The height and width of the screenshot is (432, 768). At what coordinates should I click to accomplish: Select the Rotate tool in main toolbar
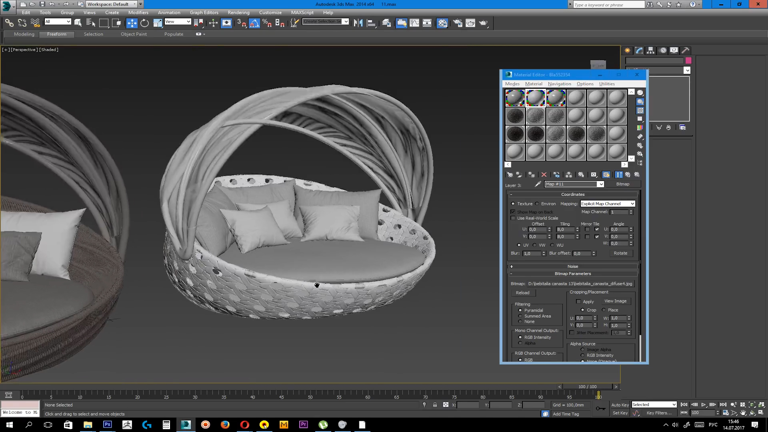pos(144,23)
